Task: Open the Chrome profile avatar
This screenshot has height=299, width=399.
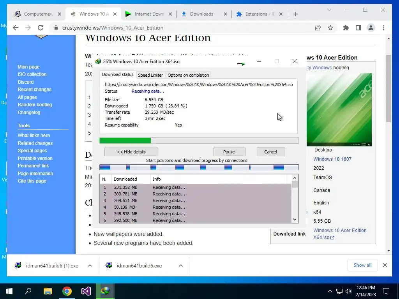Action: tap(371, 28)
